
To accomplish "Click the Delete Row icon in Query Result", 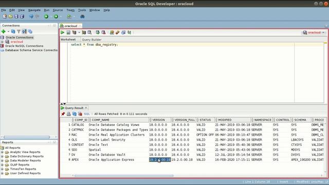I will click(x=80, y=114).
